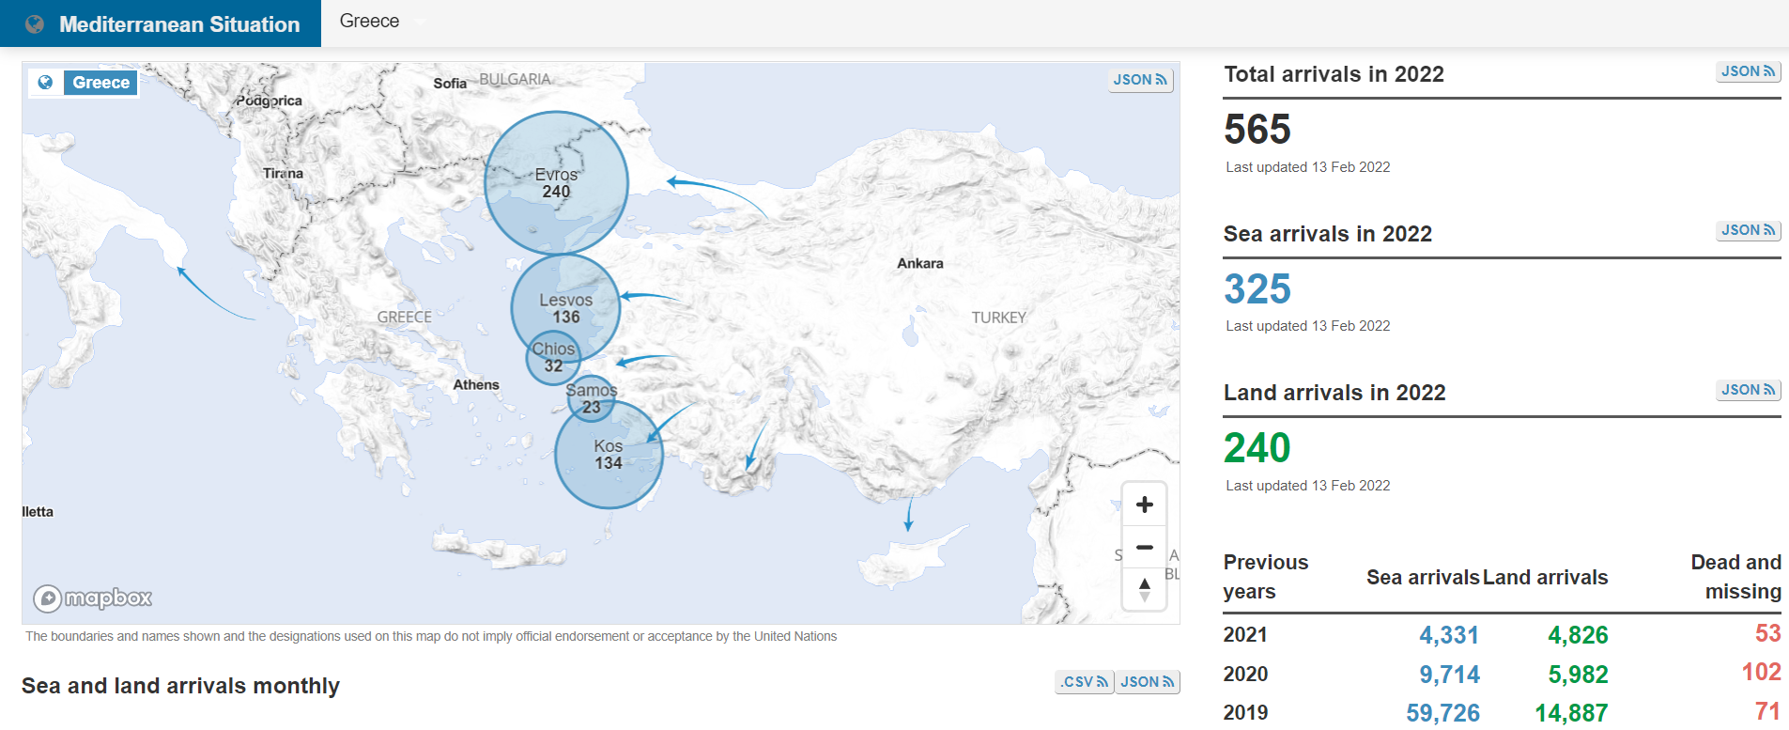Click the Ankara city label on map
Screen dimensions: 1789x730
coord(920,264)
